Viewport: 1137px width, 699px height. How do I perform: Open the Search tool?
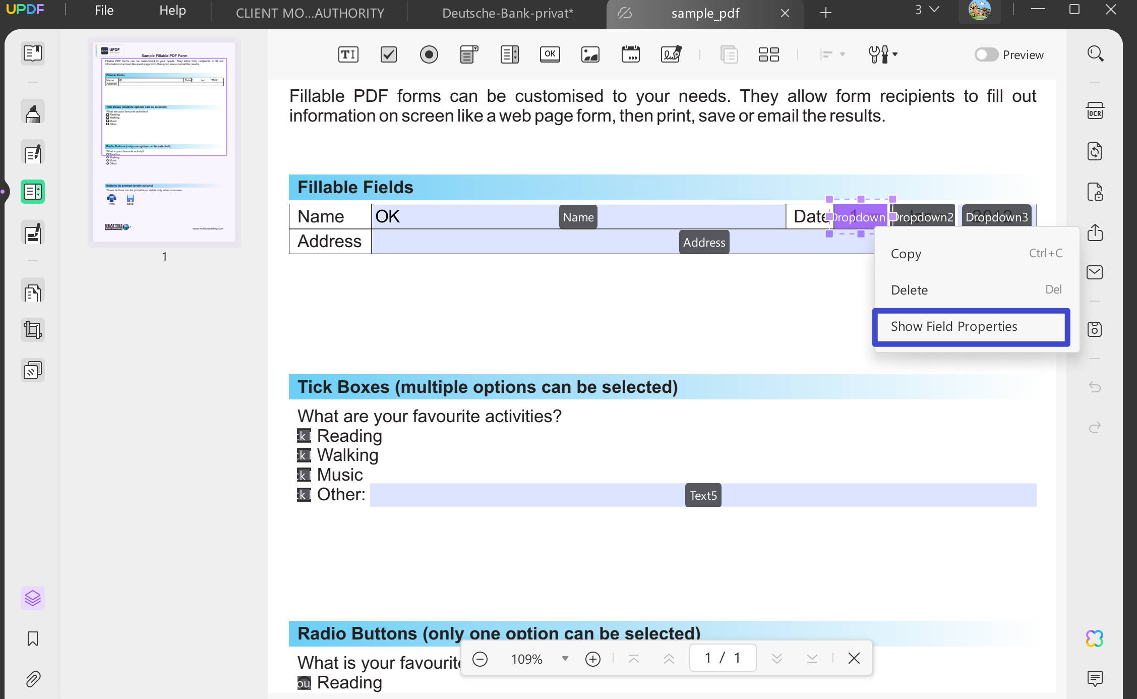1095,53
